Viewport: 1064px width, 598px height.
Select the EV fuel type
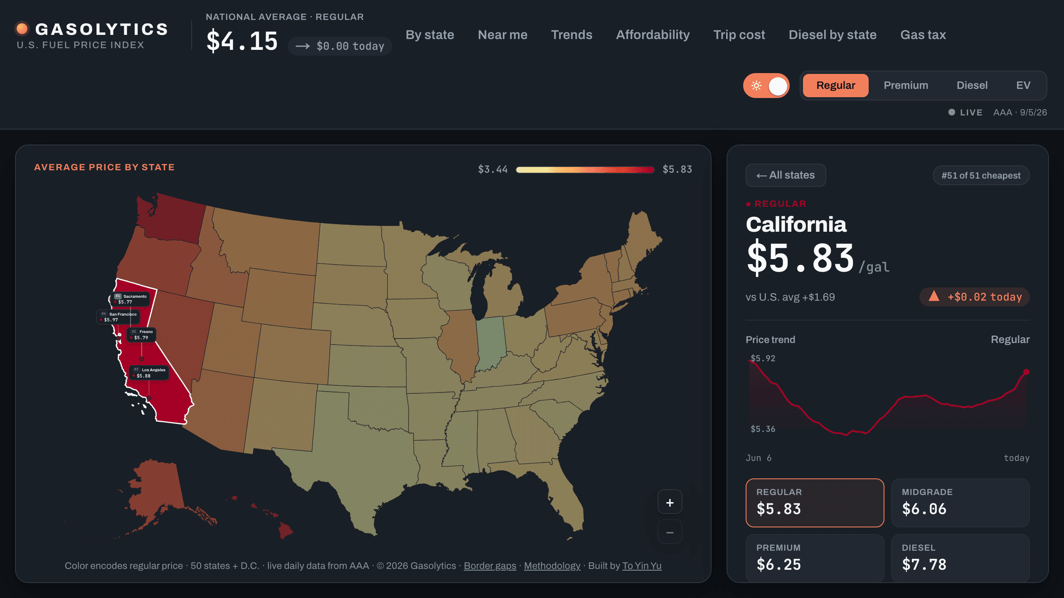tap(1023, 86)
